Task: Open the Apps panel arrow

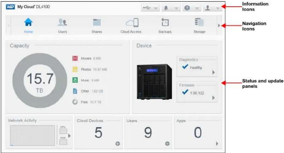Action: click(x=217, y=144)
